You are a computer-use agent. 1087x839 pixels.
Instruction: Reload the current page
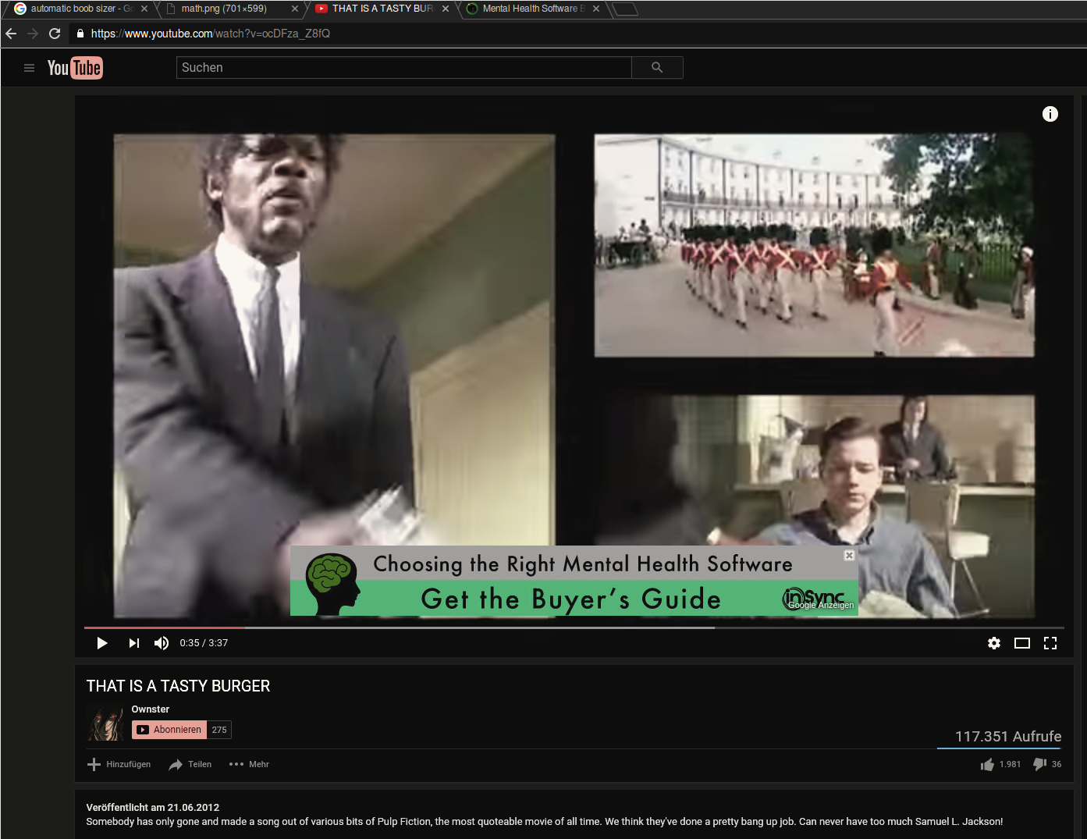click(x=55, y=34)
